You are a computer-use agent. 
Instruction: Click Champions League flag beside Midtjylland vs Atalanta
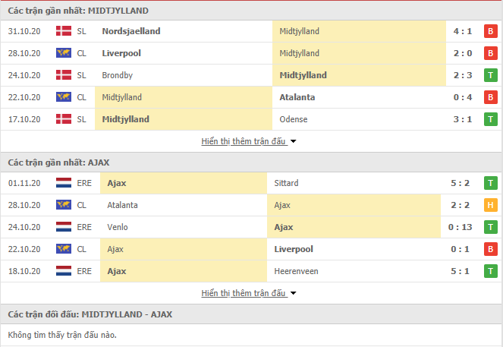pos(64,97)
